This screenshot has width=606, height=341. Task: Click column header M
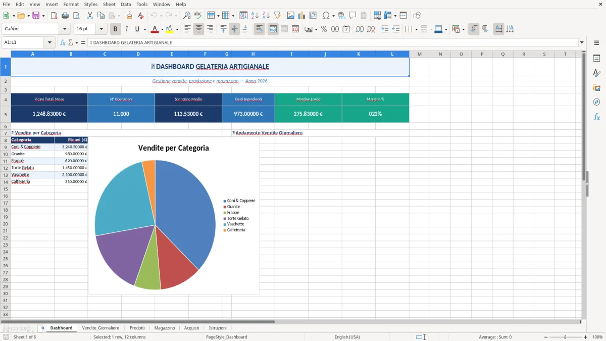point(419,54)
